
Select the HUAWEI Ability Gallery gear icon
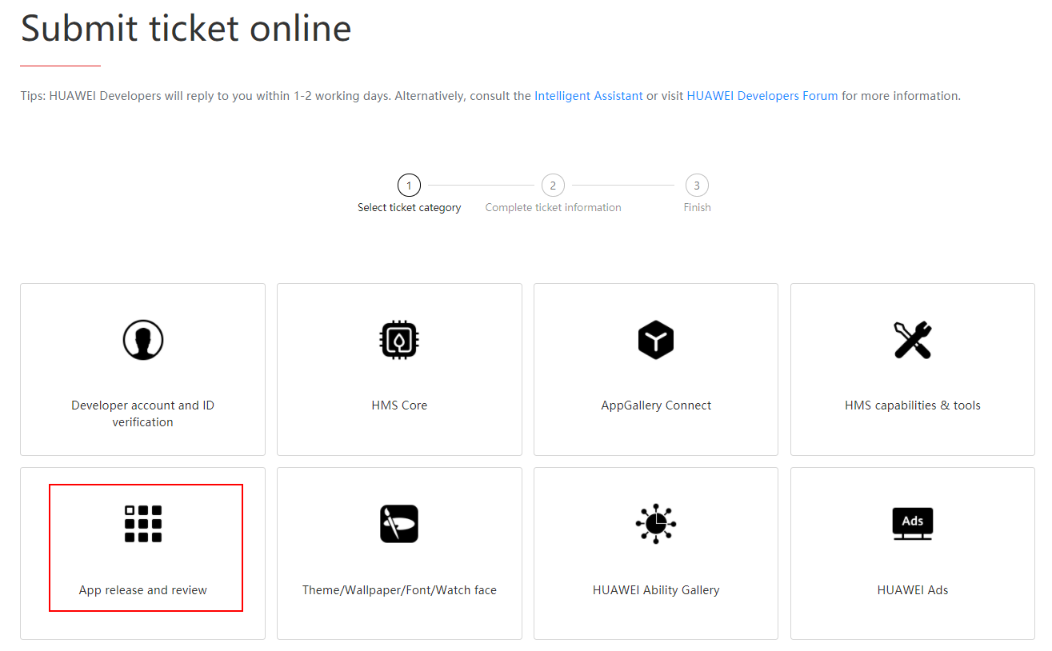pos(656,523)
